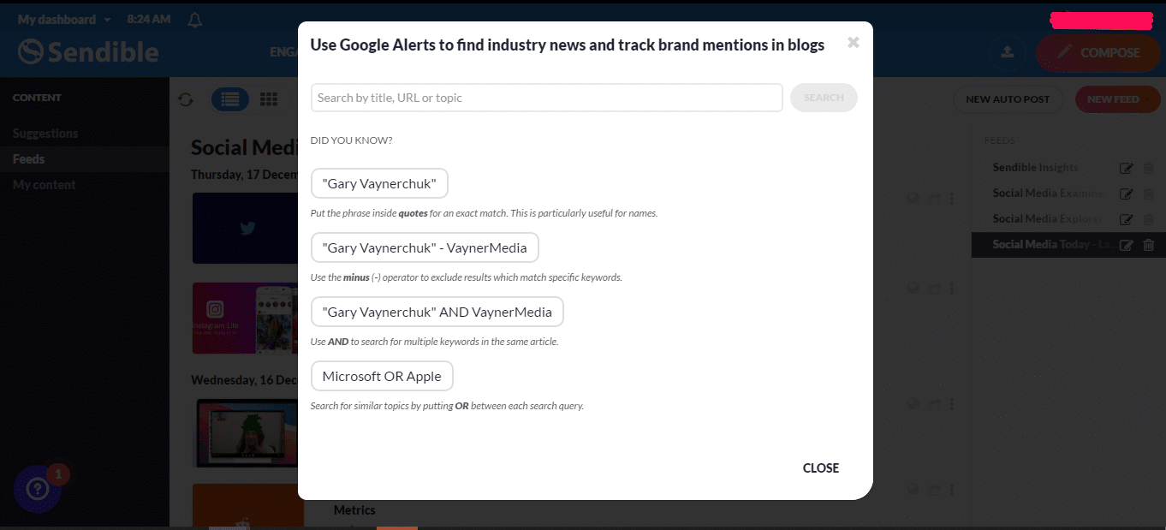Edit the Social Media Today feed
This screenshot has width=1166, height=530.
point(1127,246)
